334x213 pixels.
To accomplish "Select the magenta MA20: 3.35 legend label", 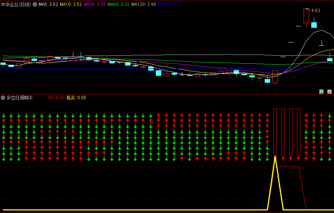I will [95, 4].
